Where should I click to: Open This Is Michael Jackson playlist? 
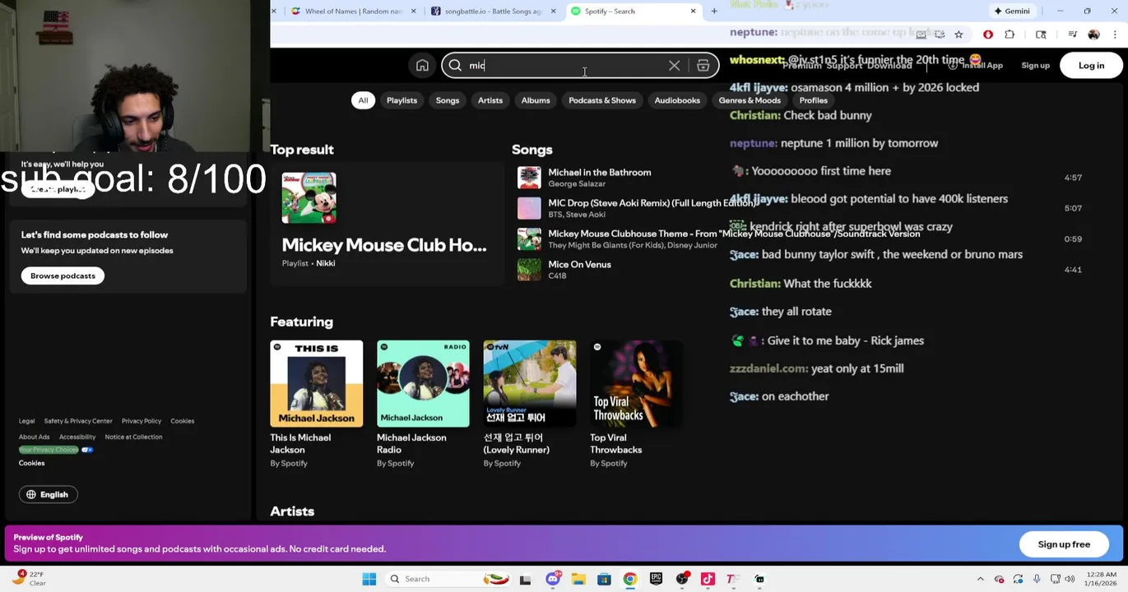(316, 404)
